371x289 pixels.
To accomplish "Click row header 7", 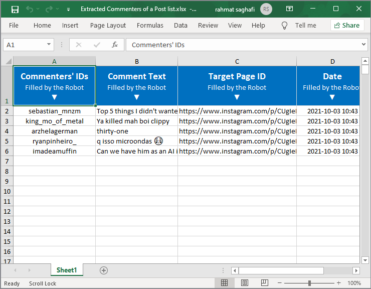I will tap(7, 161).
